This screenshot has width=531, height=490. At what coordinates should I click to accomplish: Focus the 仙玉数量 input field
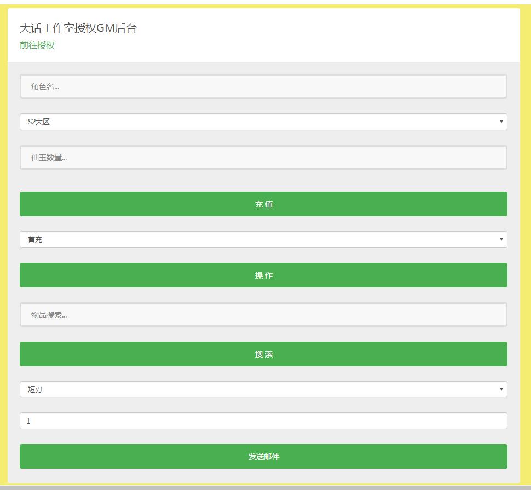point(263,158)
